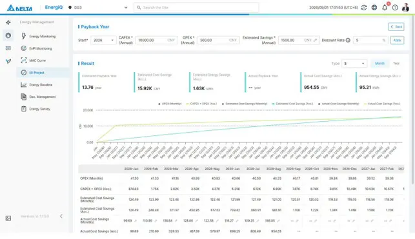Open Energy Monitoring menu item

[x=43, y=37]
